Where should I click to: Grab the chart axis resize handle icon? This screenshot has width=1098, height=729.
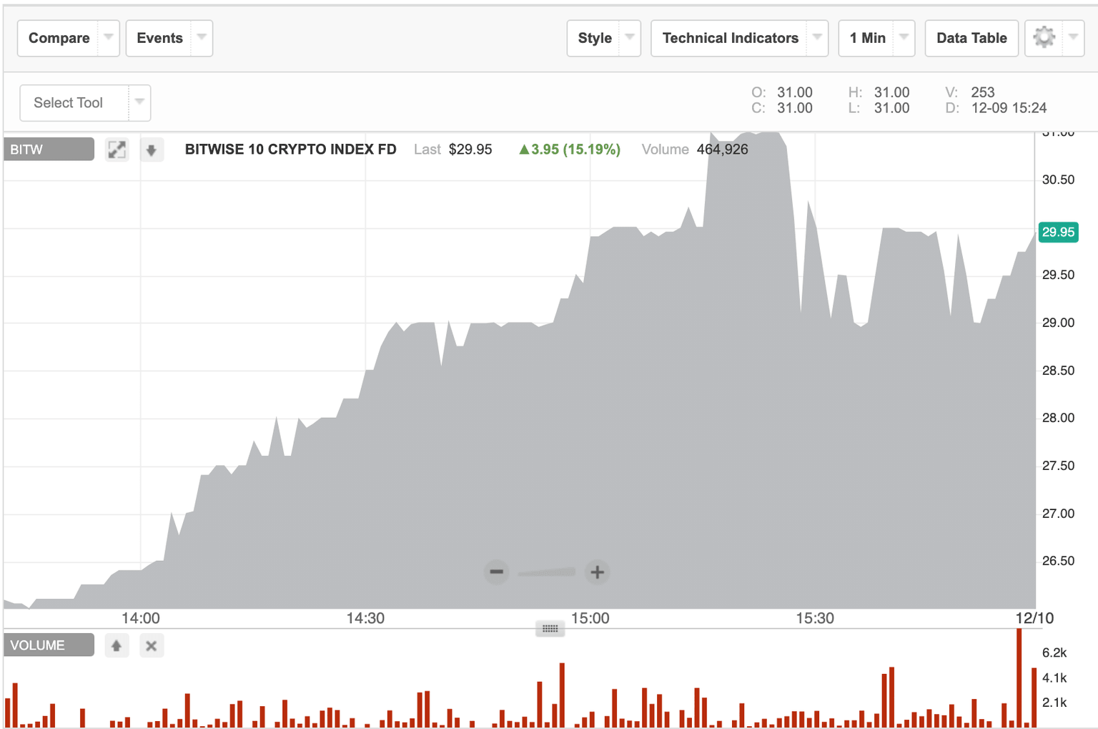(x=549, y=628)
